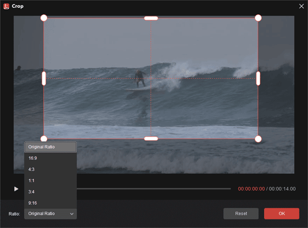Screen dimensions: 308x228
Task: Select the 16:9 aspect ratio option
Action: tap(50, 158)
